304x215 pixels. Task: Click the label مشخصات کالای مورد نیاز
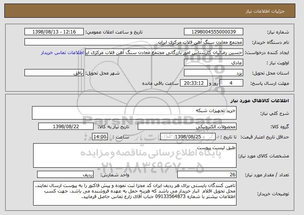pyautogui.click(x=263, y=156)
